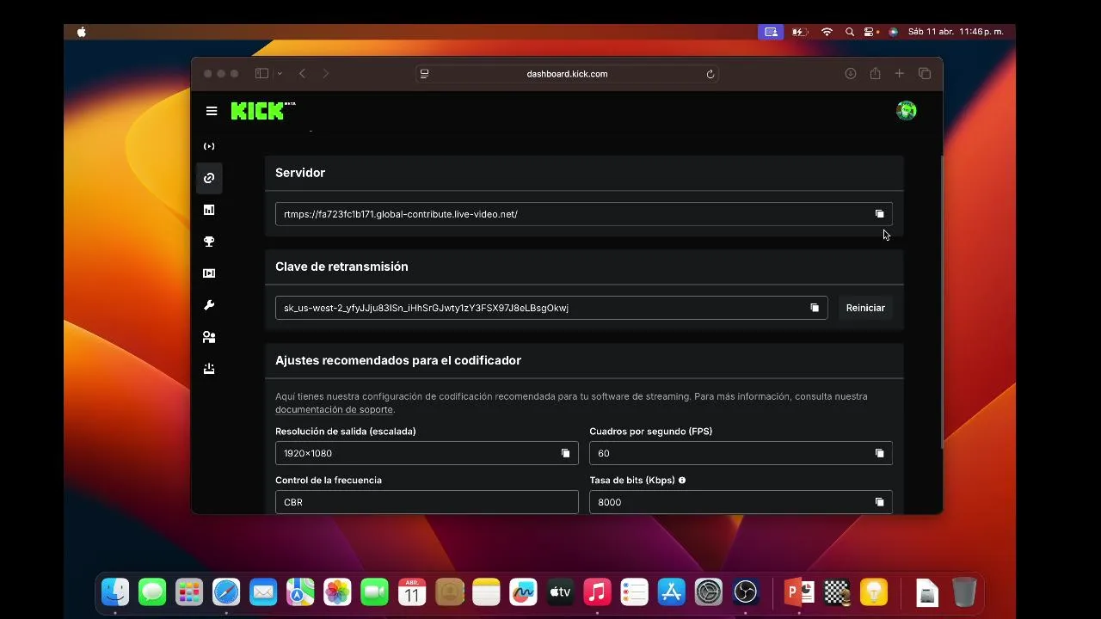Copy the 1920×1080 resolution value
Image resolution: width=1101 pixels, height=619 pixels.
[565, 453]
